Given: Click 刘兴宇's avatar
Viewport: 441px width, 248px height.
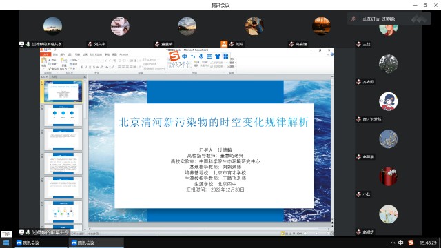Looking at the screenshot, I should click(x=120, y=26).
